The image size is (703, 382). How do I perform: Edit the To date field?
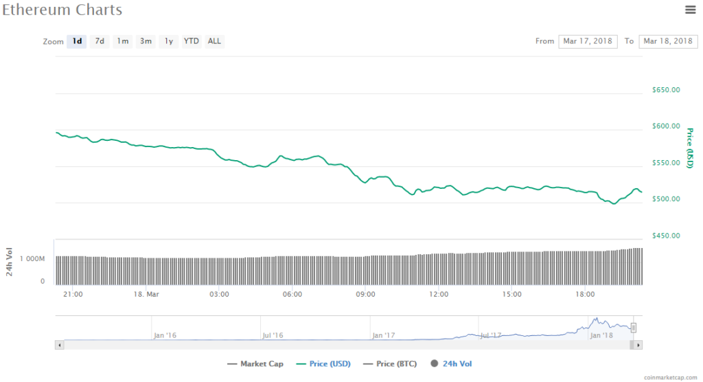pos(668,41)
